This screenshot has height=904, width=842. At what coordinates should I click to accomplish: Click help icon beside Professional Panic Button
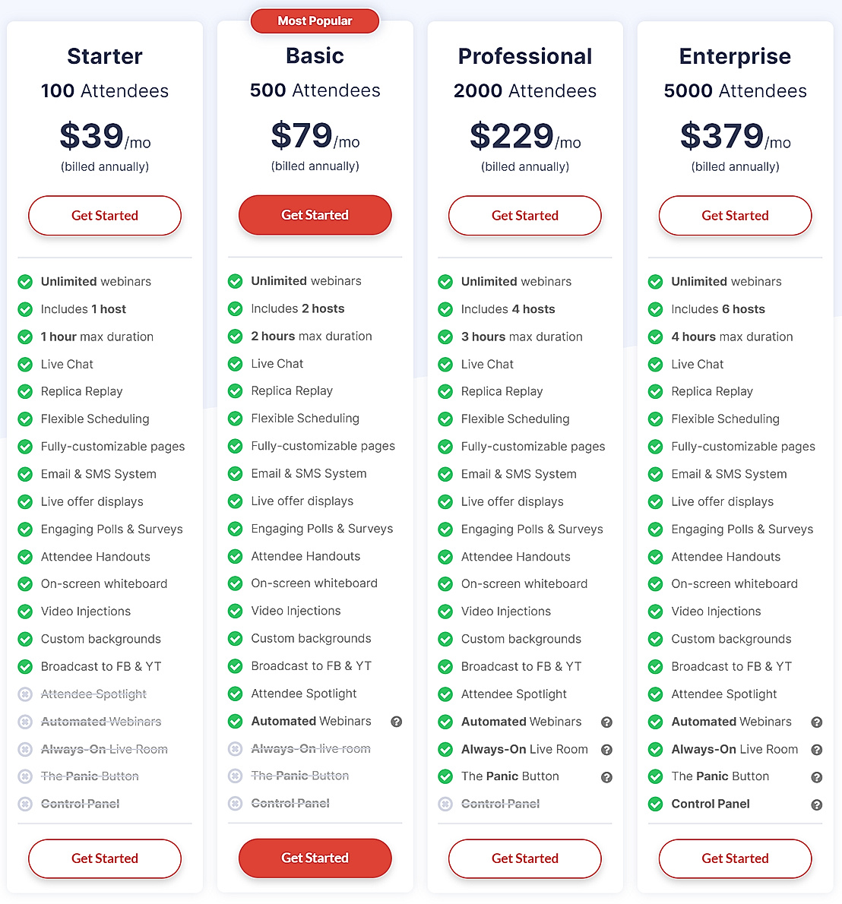pyautogui.click(x=606, y=777)
